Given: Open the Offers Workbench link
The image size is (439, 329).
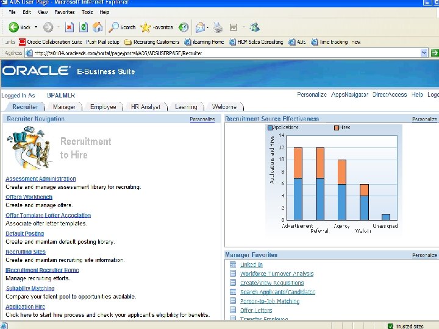Looking at the screenshot, I should click(29, 197).
